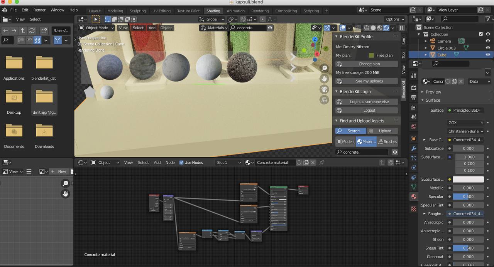Open Object properties orange square icon
494x267 pixels.
point(414,139)
